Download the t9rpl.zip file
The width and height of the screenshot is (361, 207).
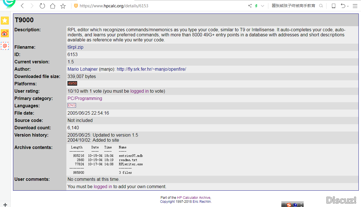75,47
